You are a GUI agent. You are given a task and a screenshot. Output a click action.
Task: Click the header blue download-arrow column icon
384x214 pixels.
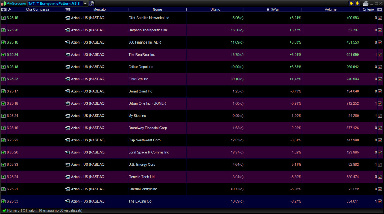[x=380, y=9]
